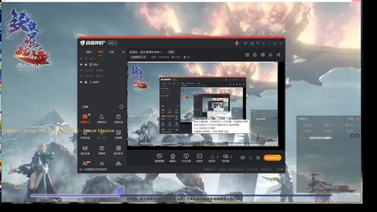Click the middle icon in the bottom toolbox row
Viewport: 377px width, 212px height.
[102, 163]
